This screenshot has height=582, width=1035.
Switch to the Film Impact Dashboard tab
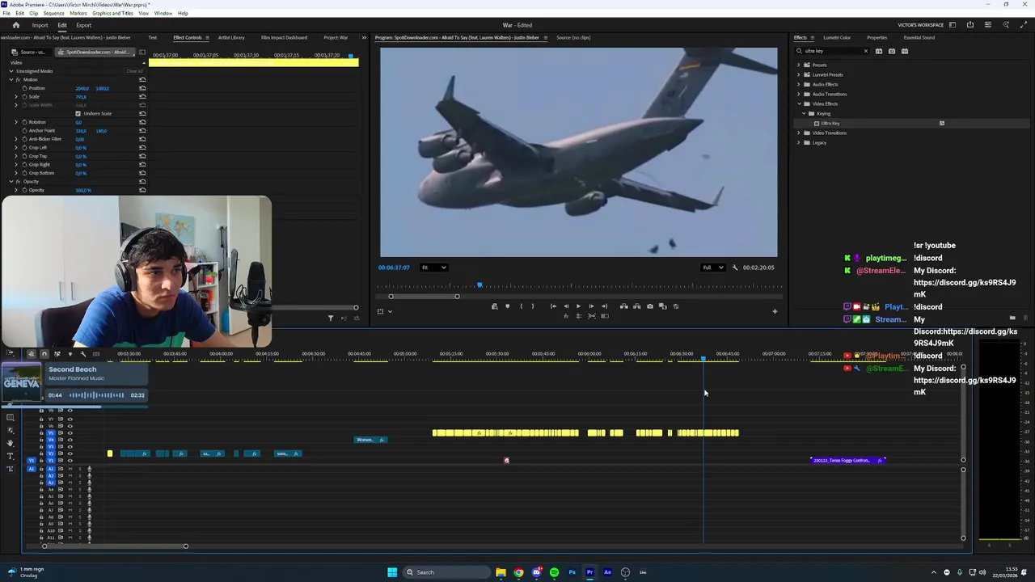tap(284, 37)
